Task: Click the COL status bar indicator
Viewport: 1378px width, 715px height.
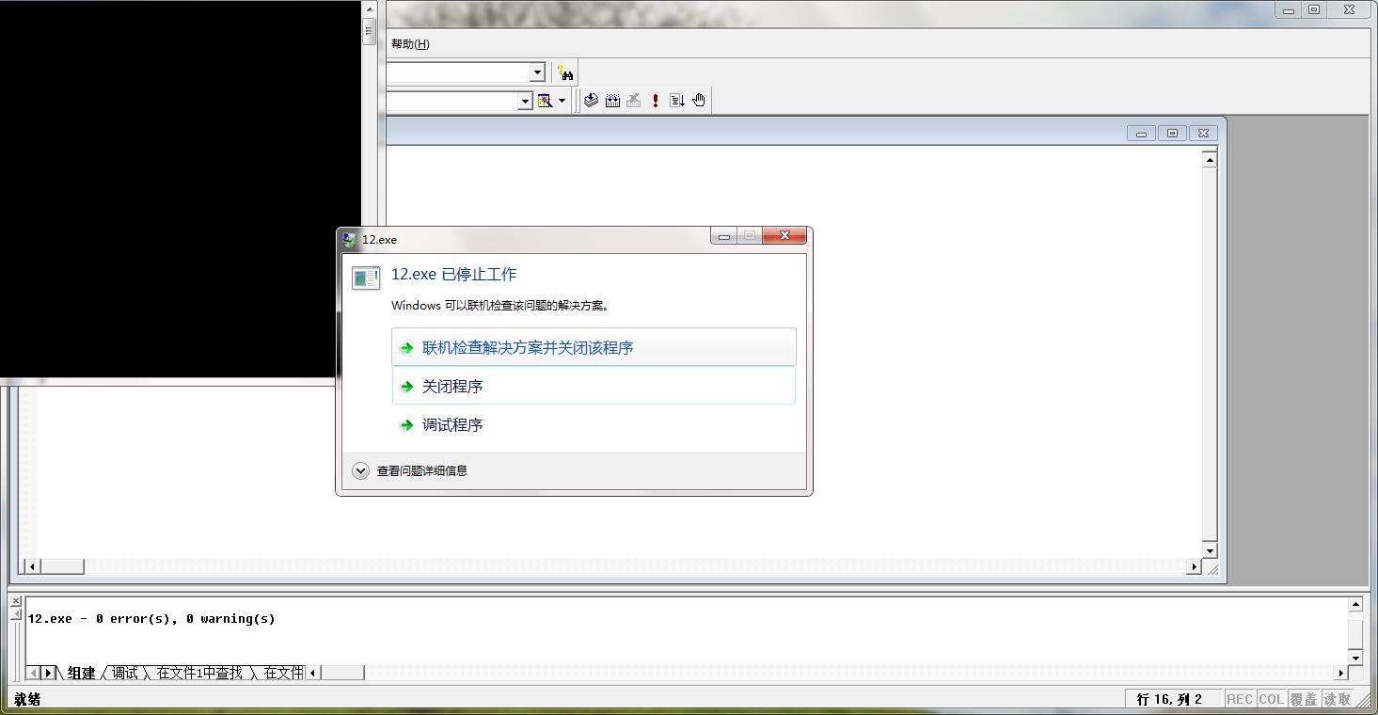Action: pyautogui.click(x=1272, y=699)
